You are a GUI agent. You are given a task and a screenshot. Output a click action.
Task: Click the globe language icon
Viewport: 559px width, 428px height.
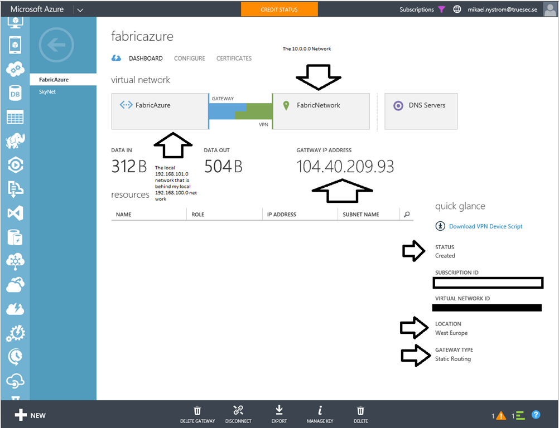[457, 9]
